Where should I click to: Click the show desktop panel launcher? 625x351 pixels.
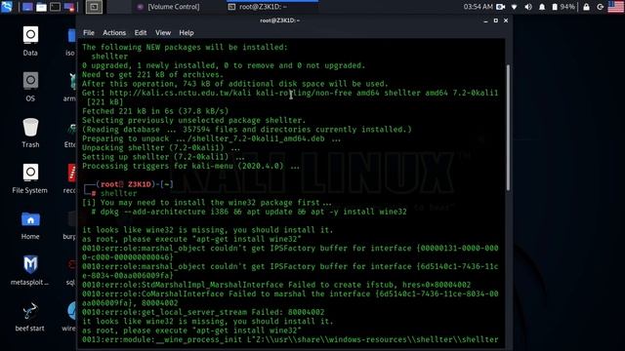pos(27,7)
